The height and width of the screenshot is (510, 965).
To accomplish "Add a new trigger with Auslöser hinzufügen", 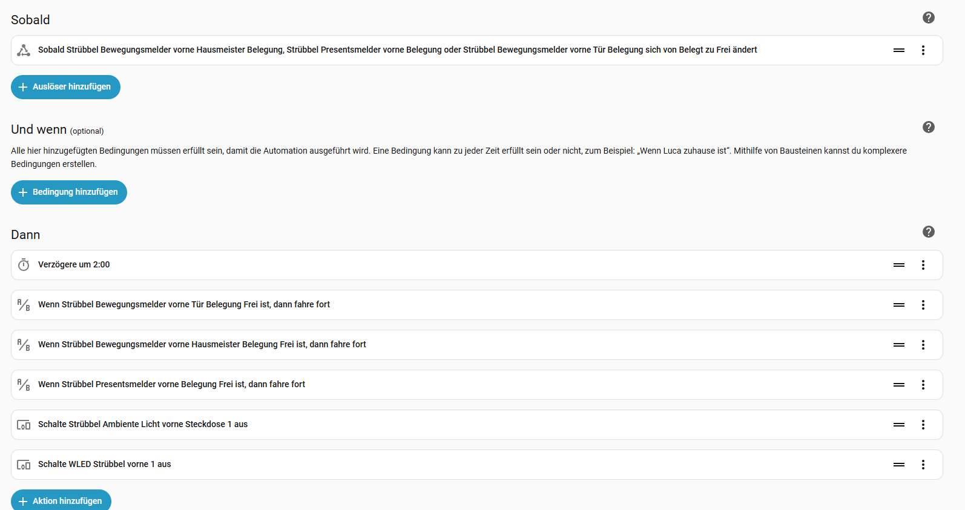I will pos(65,87).
